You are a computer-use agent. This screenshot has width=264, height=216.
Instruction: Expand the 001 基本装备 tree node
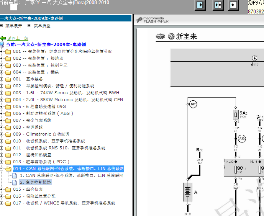click(2, 79)
